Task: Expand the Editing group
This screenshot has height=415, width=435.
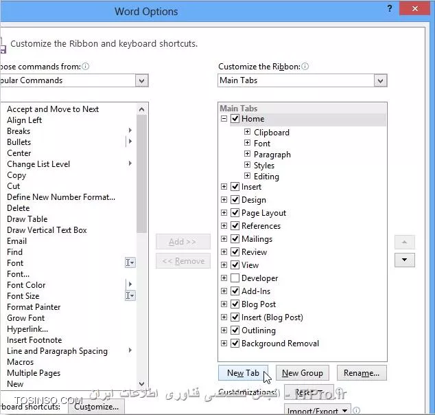Action: [x=247, y=176]
